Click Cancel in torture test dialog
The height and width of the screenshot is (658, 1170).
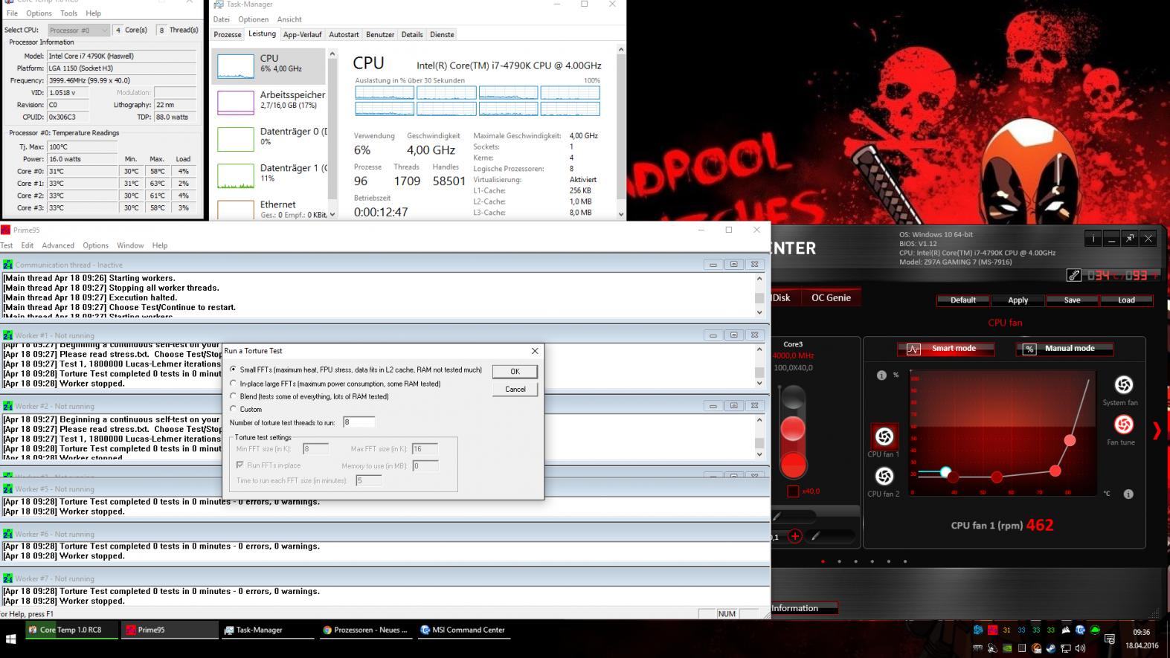point(515,389)
